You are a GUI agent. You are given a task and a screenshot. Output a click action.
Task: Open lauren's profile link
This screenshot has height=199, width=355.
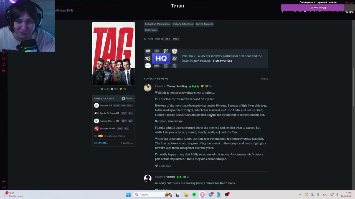click(x=171, y=177)
